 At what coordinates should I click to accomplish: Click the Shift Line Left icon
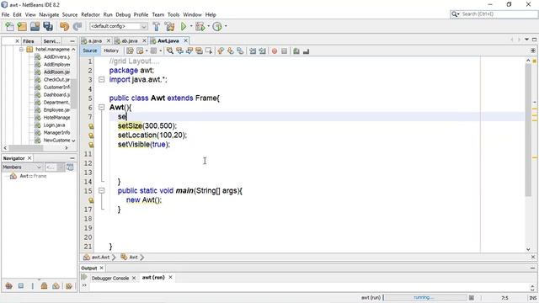253,50
